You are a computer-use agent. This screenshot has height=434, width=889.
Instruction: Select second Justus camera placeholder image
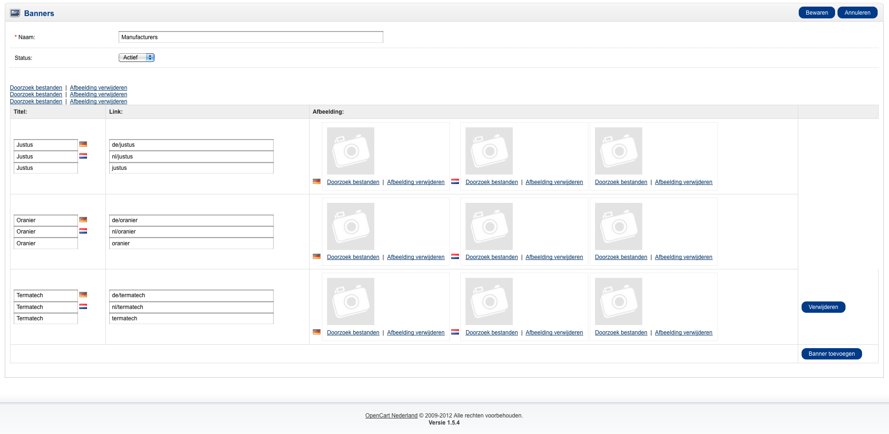point(489,151)
